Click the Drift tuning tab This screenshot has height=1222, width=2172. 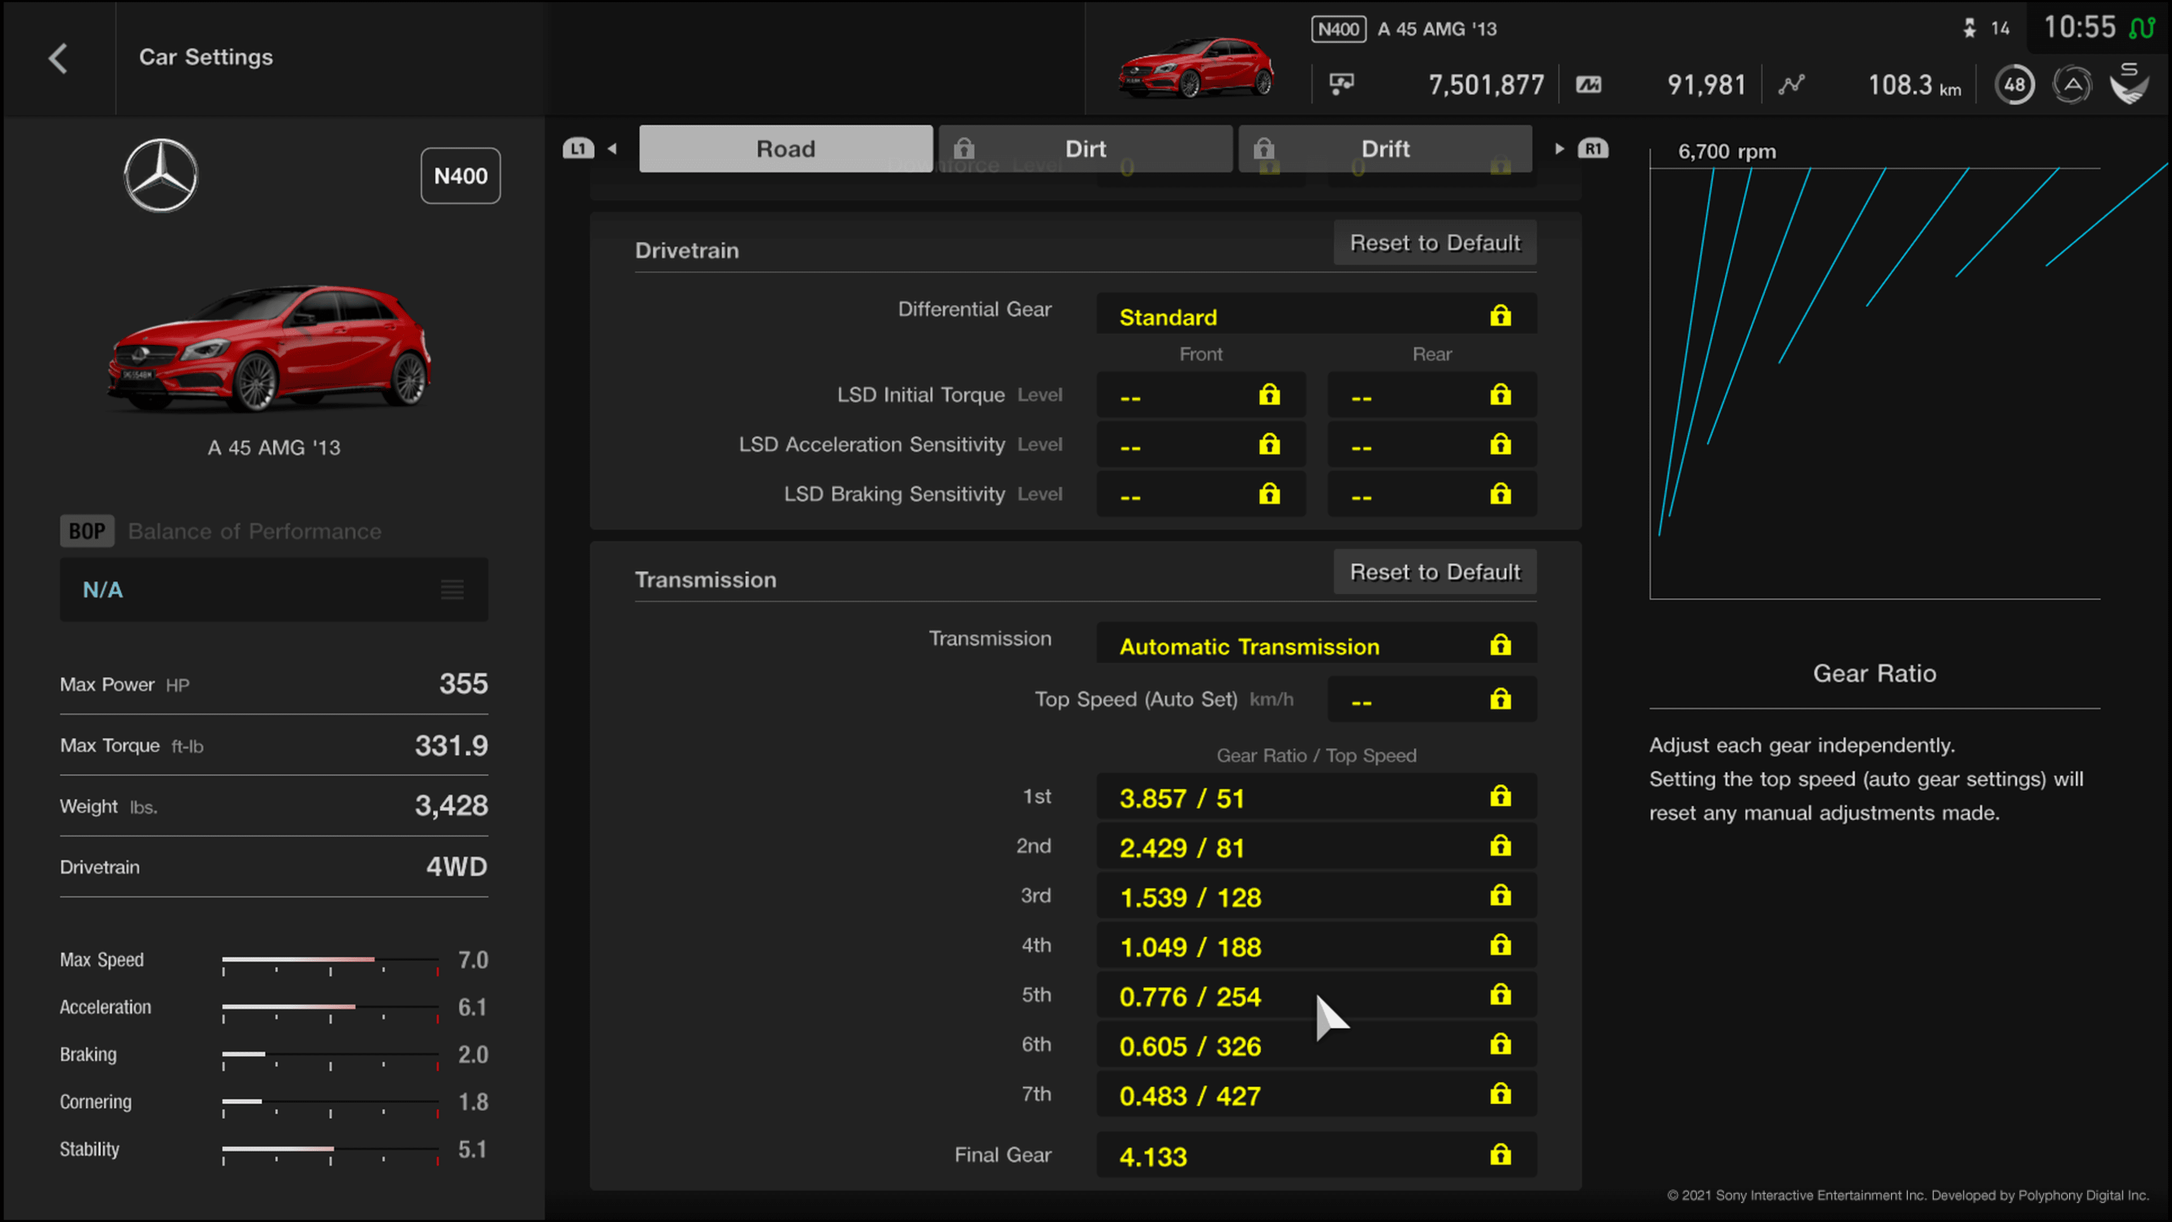pos(1383,148)
